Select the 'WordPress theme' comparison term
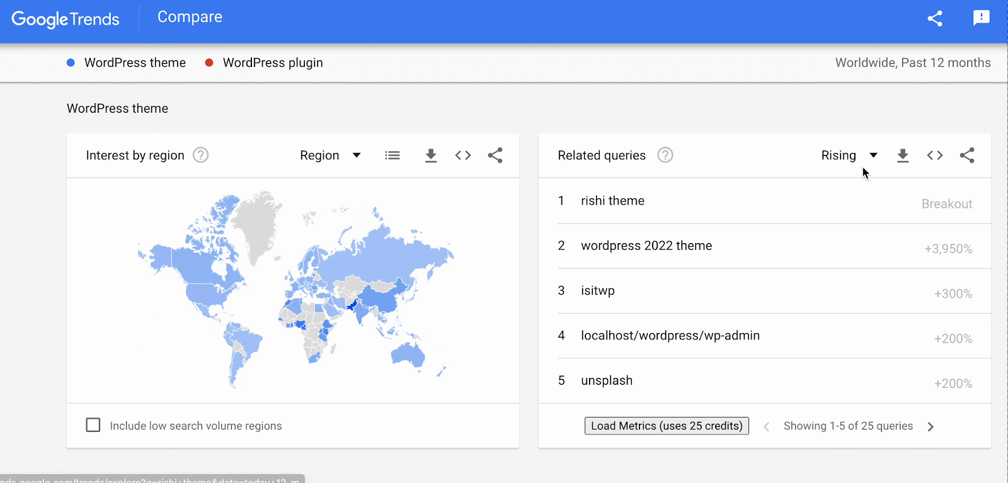Screen dimensions: 1008x483 pyautogui.click(x=135, y=63)
